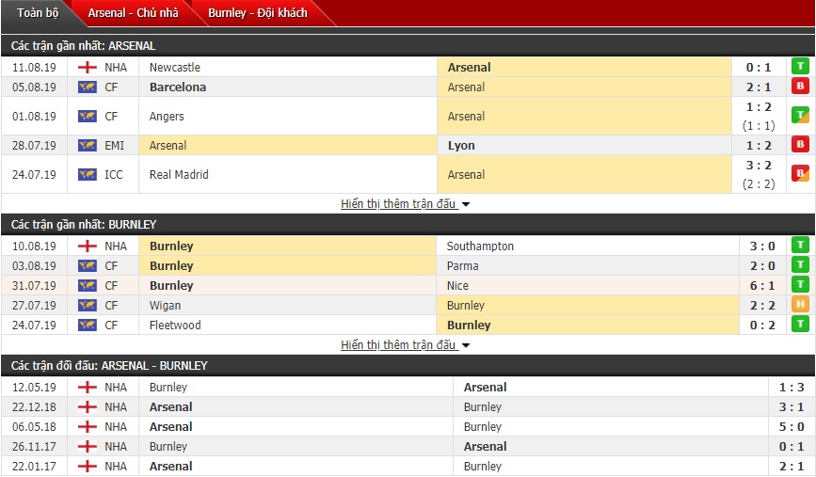This screenshot has width=816, height=477.
Task: Click red B badge for Lyon match
Action: (x=800, y=144)
